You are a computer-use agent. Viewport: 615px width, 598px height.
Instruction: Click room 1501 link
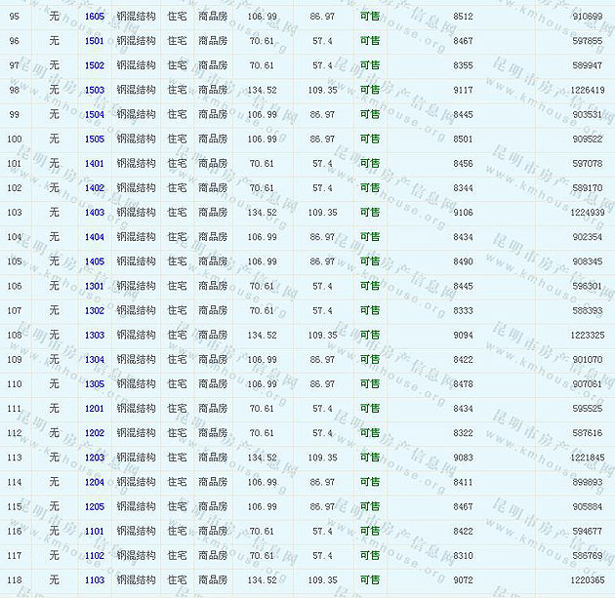[95, 41]
